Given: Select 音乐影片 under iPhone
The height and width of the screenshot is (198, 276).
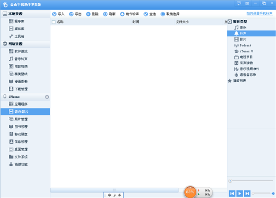Looking at the screenshot, I should (25, 112).
